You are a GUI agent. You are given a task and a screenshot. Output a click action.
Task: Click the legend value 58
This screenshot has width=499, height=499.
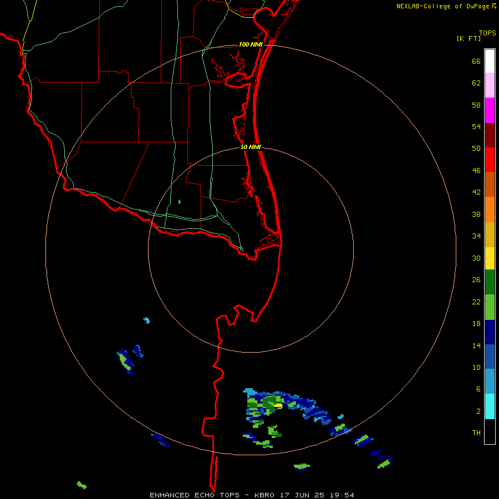(476, 105)
